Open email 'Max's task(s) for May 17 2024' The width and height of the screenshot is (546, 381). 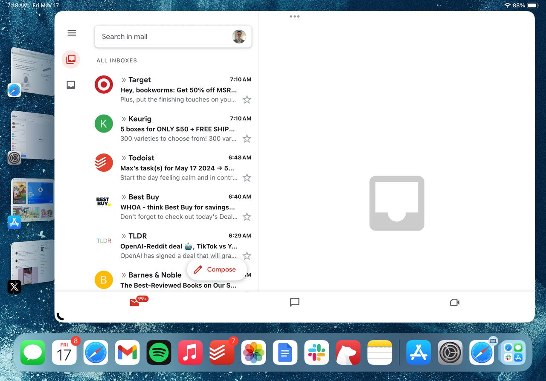click(x=177, y=168)
